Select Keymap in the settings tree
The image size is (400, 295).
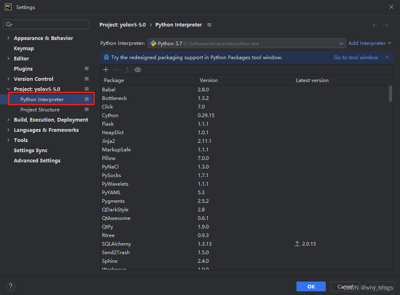coord(24,48)
